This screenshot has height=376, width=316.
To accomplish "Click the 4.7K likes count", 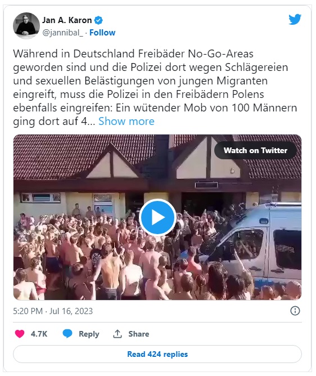I will pos(39,334).
